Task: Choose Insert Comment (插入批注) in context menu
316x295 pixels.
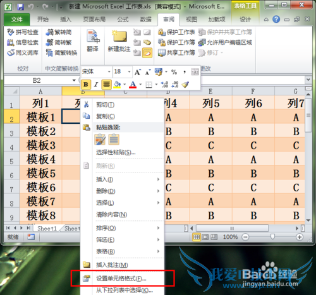Action: [x=122, y=265]
